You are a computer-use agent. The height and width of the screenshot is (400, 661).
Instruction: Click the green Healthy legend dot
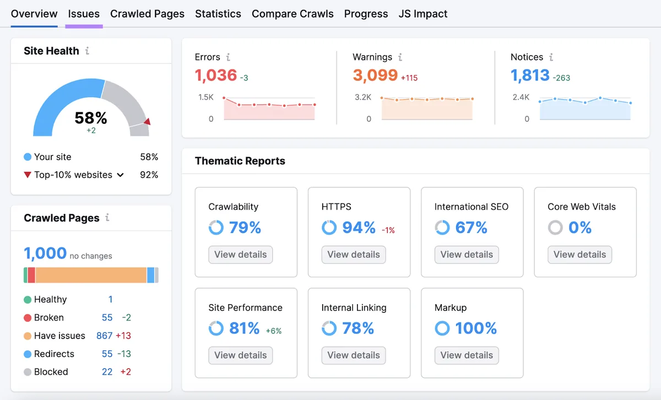pos(28,300)
